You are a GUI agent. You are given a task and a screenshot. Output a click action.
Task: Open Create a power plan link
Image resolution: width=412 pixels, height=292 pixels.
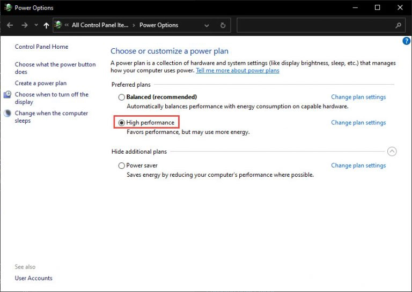click(41, 83)
